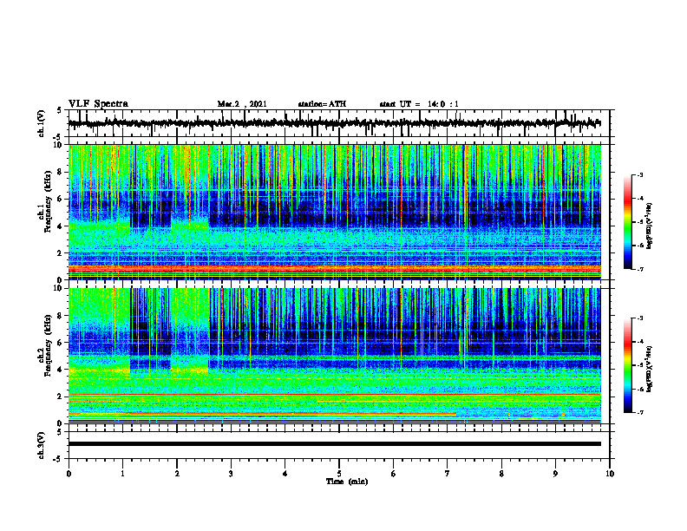Click the "2" kHz tick of ch.1 spectrogram
687x531 pixels.
[x=62, y=253]
